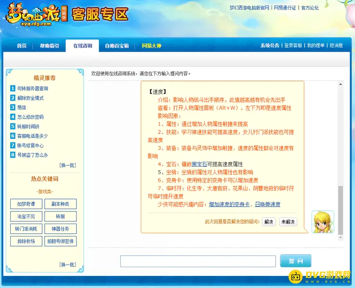Open 我的提单 link
The width and height of the screenshot is (355, 288).
point(316,45)
